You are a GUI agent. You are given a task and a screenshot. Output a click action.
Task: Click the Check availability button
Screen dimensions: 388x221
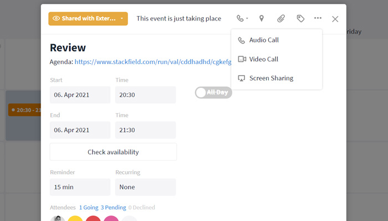(x=113, y=152)
